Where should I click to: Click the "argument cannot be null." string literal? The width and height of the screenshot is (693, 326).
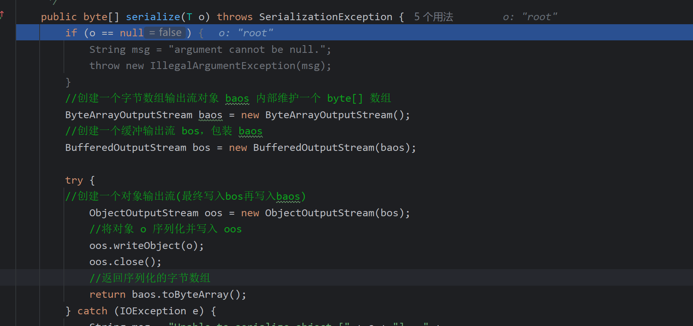click(x=247, y=50)
